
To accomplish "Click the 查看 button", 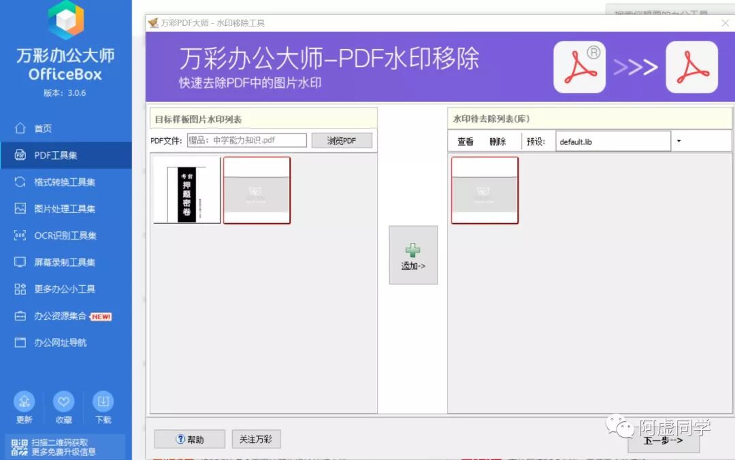I will click(465, 142).
